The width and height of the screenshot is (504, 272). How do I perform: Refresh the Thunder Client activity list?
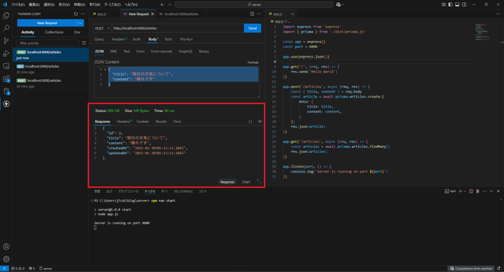click(75, 14)
